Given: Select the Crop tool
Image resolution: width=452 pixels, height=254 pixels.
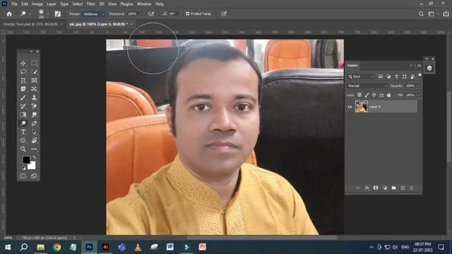Looking at the screenshot, I should [23, 80].
